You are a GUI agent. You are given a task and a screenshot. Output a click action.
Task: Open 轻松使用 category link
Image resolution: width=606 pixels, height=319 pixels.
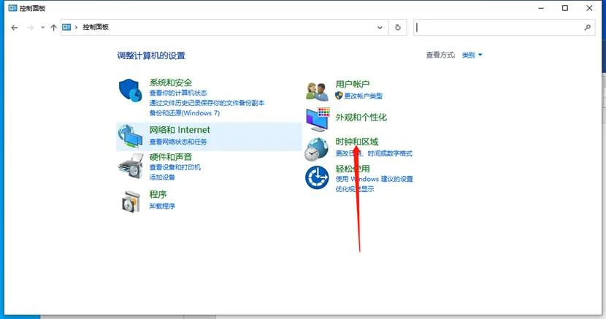[x=352, y=169]
